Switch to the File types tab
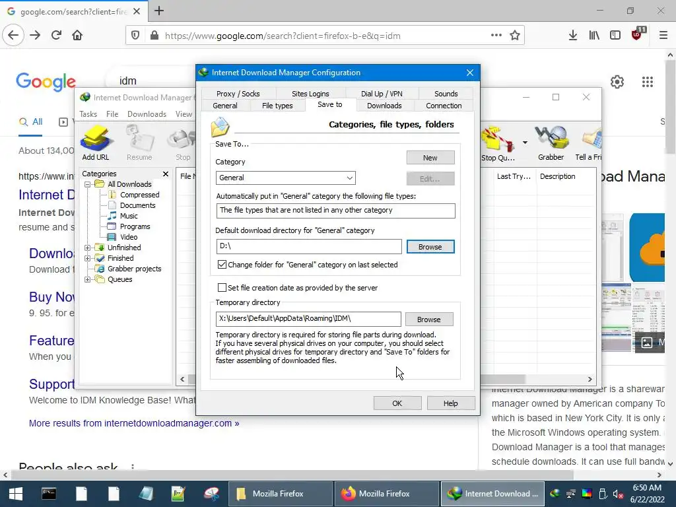The image size is (676, 507). [x=277, y=106]
